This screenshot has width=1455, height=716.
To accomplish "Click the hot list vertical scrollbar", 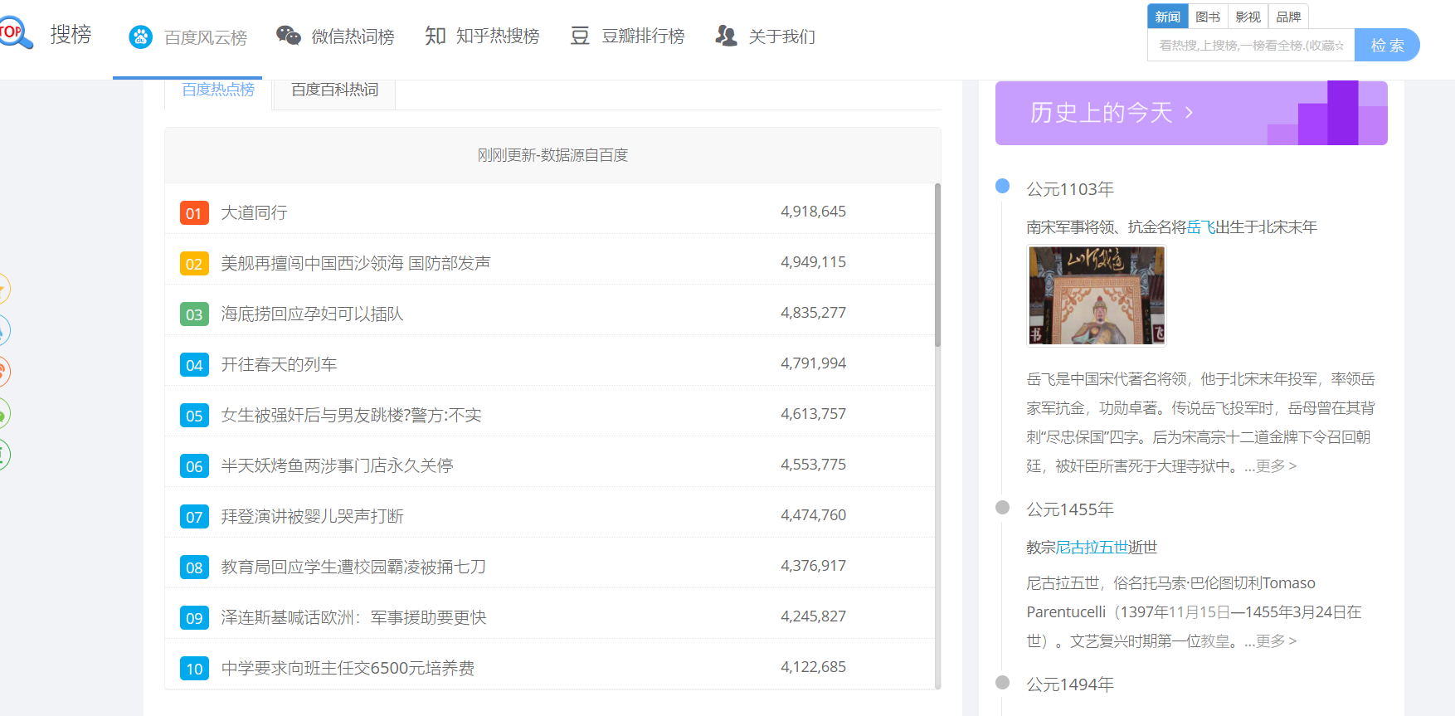I will click(937, 265).
